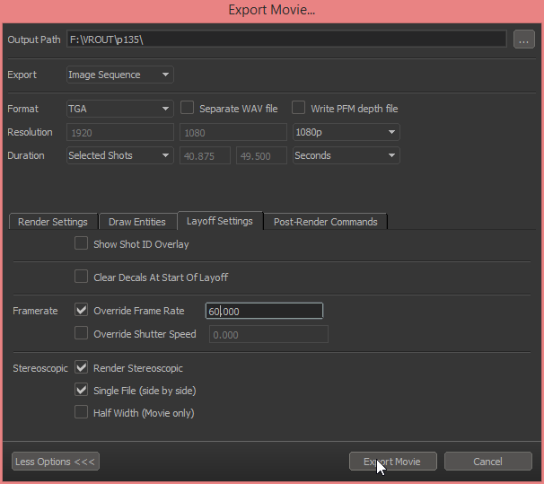Uncheck Override Frame Rate checkbox
This screenshot has height=484, width=544.
(x=82, y=311)
